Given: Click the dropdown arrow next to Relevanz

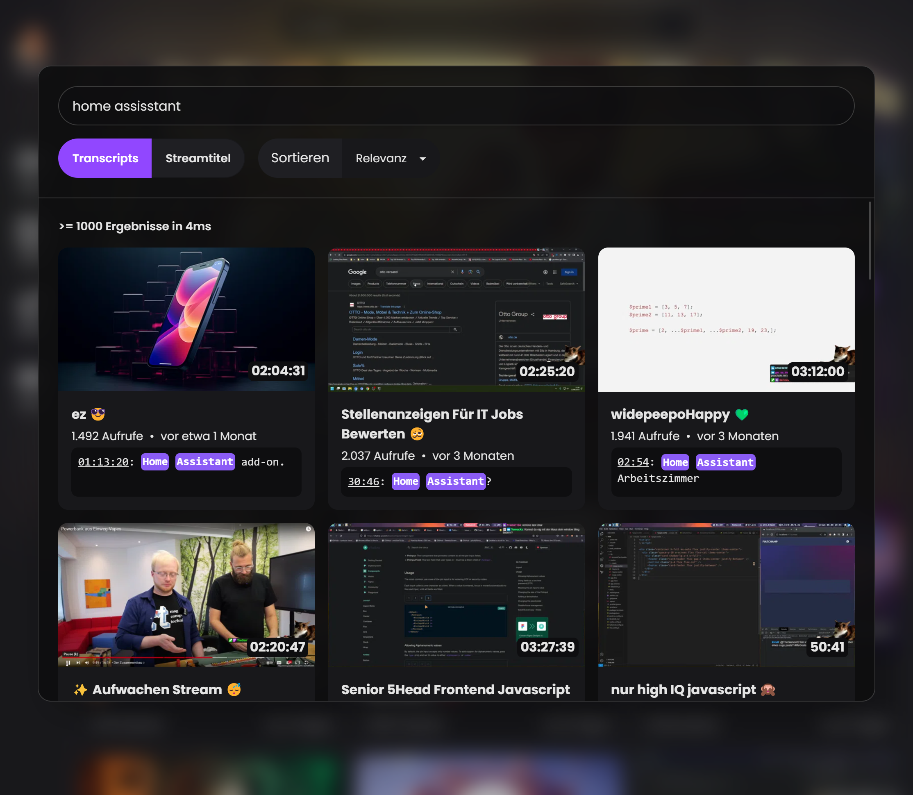Looking at the screenshot, I should (x=422, y=159).
